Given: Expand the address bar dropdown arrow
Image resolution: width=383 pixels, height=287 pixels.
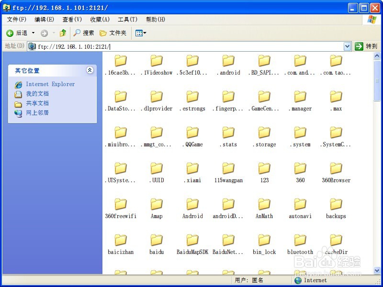Looking at the screenshot, I should (348, 46).
